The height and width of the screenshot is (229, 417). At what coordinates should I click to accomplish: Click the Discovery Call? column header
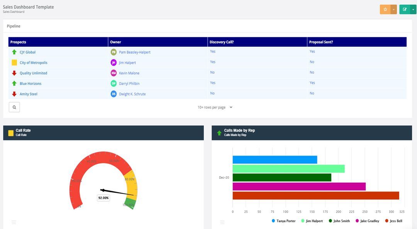click(221, 42)
